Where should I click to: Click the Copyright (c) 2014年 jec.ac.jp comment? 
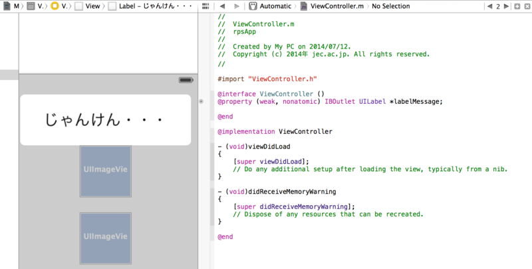(x=324, y=54)
